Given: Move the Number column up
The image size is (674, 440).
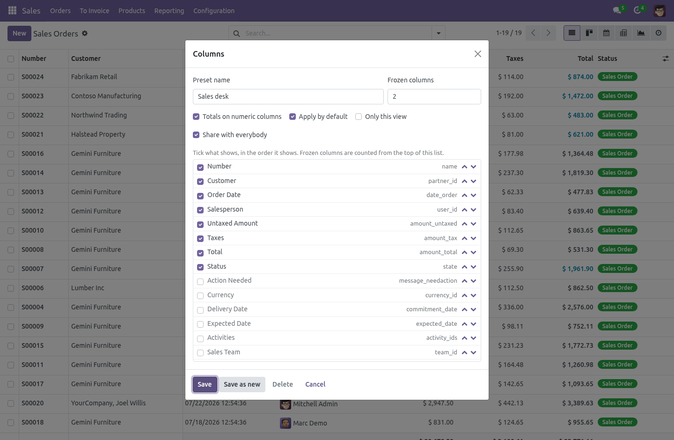Looking at the screenshot, I should point(464,167).
